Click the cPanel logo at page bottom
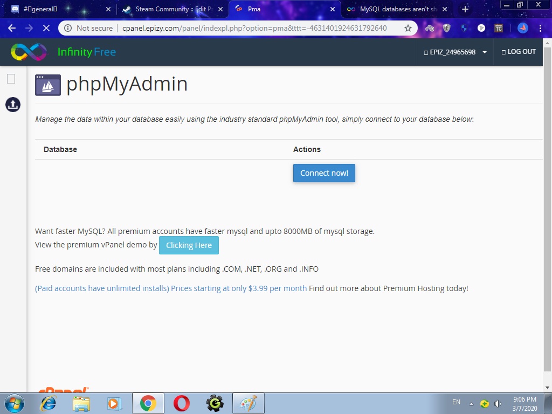Screen dimensions: 552x414 (x=63, y=390)
